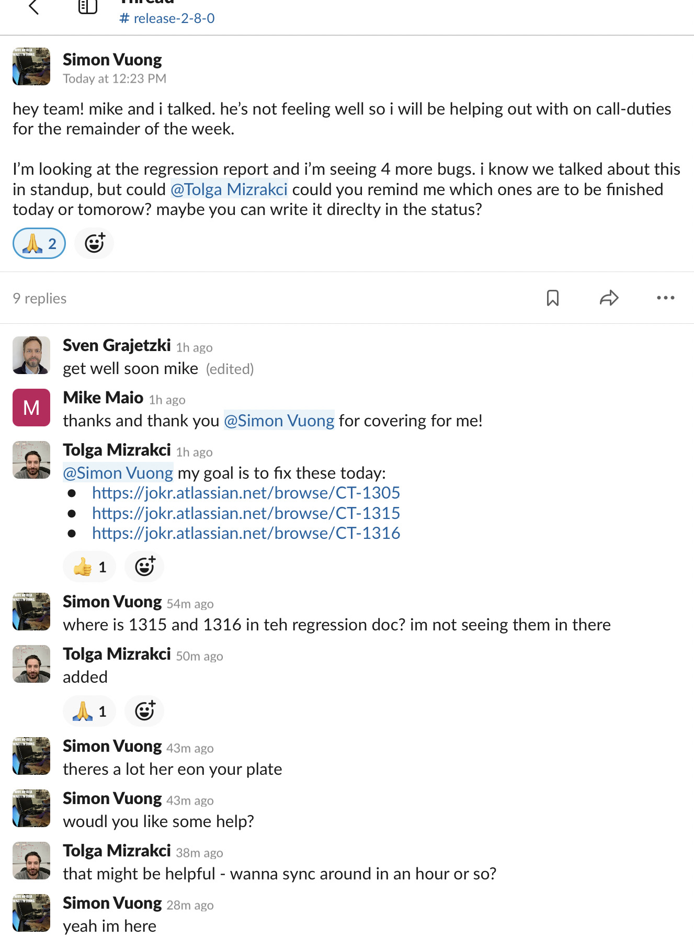Bookmark this thread
Screen dimensions: 694x949
pyautogui.click(x=552, y=298)
